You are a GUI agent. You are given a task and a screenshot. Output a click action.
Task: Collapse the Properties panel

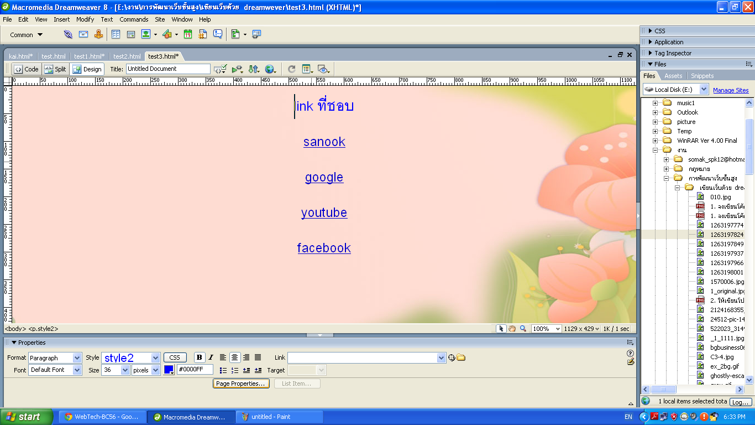[14, 343]
